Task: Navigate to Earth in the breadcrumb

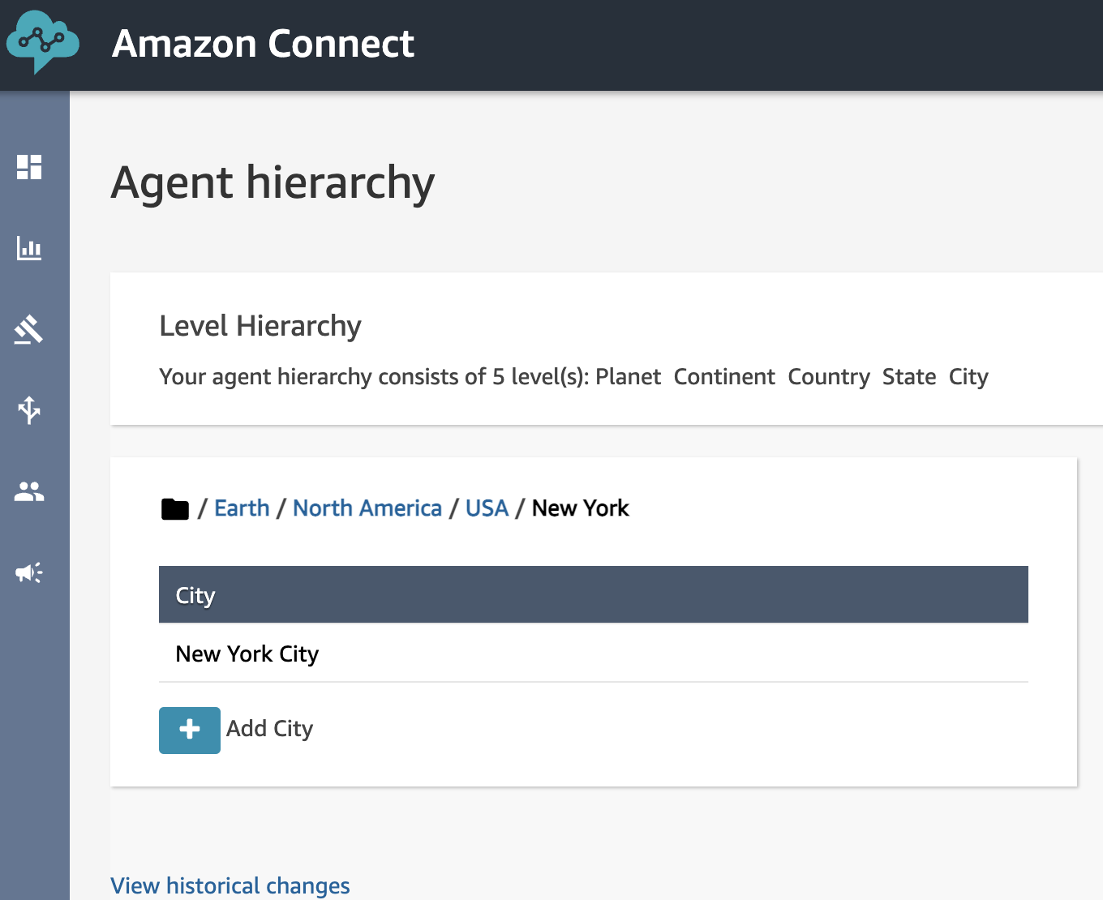Action: pyautogui.click(x=242, y=508)
